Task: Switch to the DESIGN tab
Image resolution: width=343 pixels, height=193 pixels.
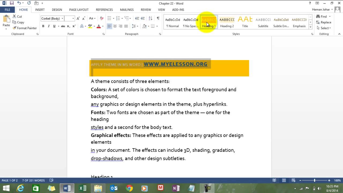Action: 57,10
